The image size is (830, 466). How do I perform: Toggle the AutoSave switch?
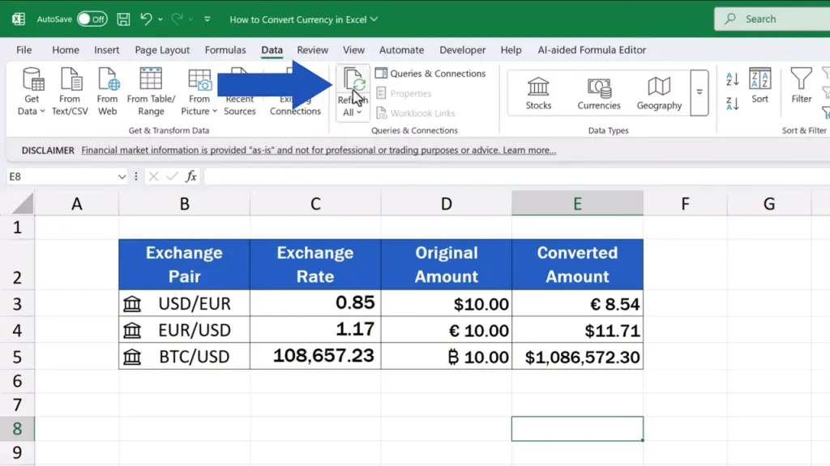point(92,19)
